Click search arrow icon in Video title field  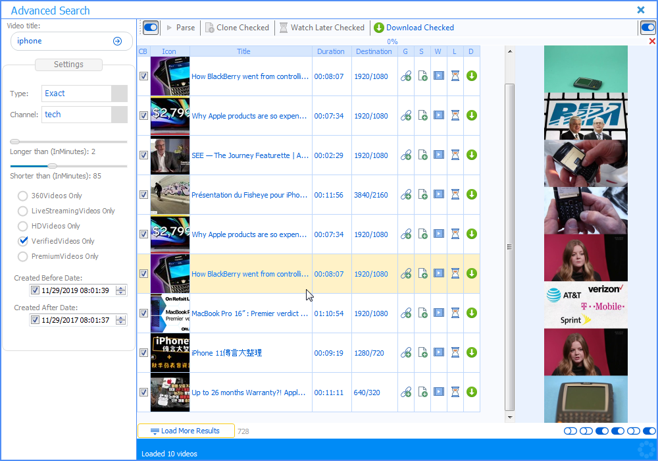click(x=118, y=41)
